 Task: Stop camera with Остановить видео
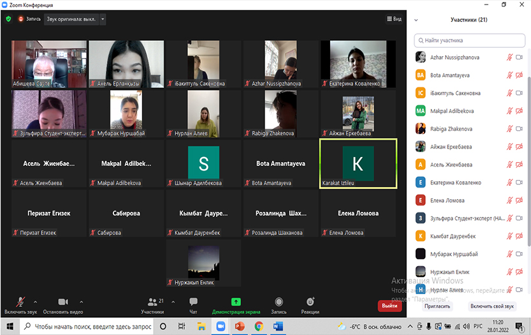pos(63,304)
